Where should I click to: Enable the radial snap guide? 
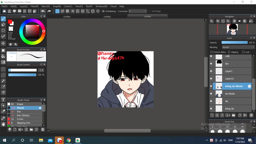click(77, 11)
